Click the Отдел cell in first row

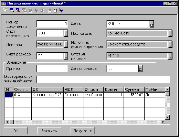coord(94,95)
